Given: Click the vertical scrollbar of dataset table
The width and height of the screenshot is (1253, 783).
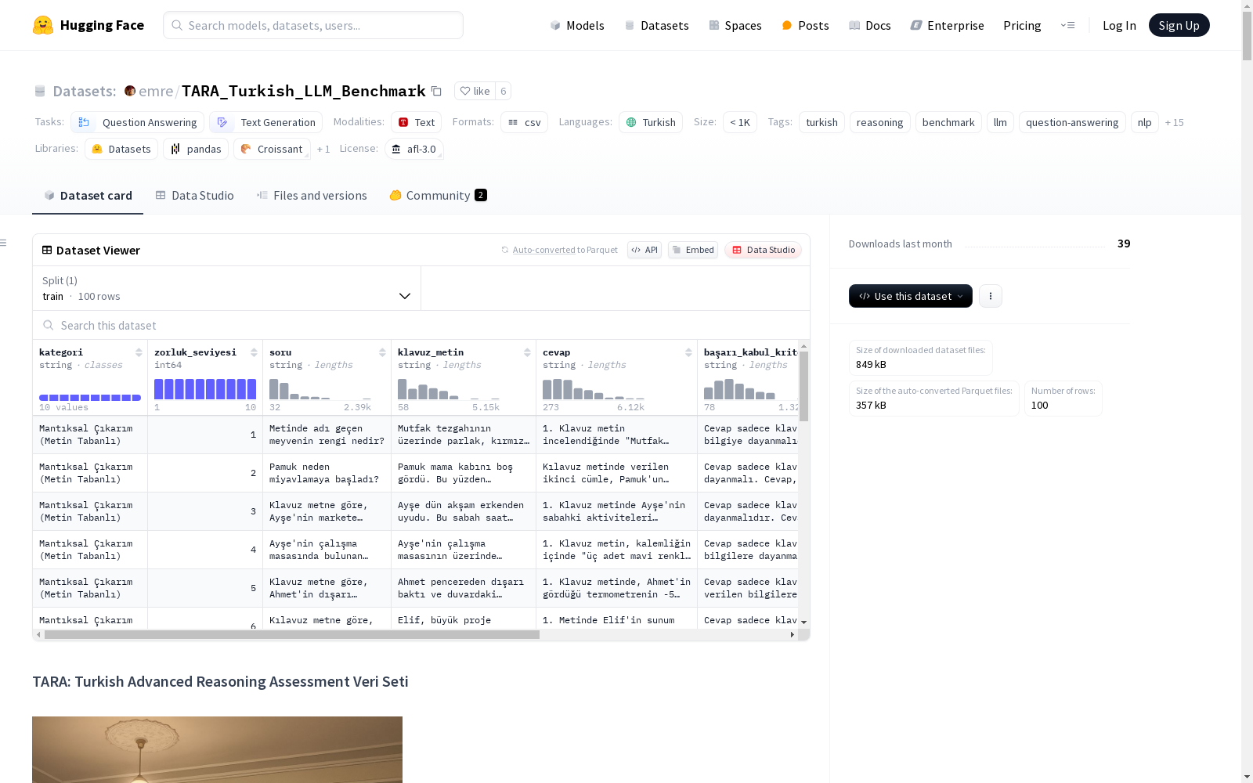Looking at the screenshot, I should (804, 386).
